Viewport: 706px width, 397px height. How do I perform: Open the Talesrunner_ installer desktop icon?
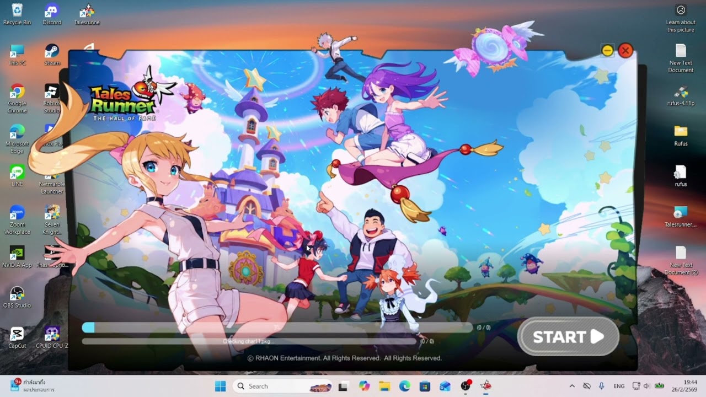click(681, 217)
